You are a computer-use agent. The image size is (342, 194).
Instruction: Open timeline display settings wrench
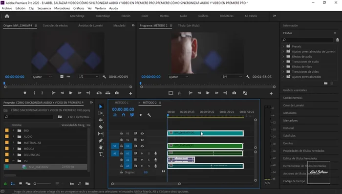click(x=149, y=115)
